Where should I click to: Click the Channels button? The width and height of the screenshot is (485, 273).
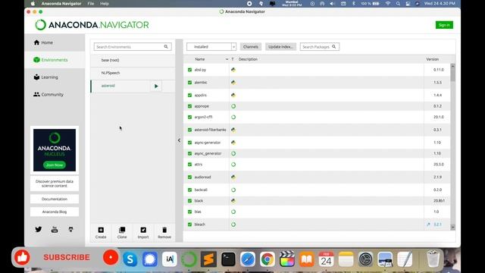click(251, 47)
